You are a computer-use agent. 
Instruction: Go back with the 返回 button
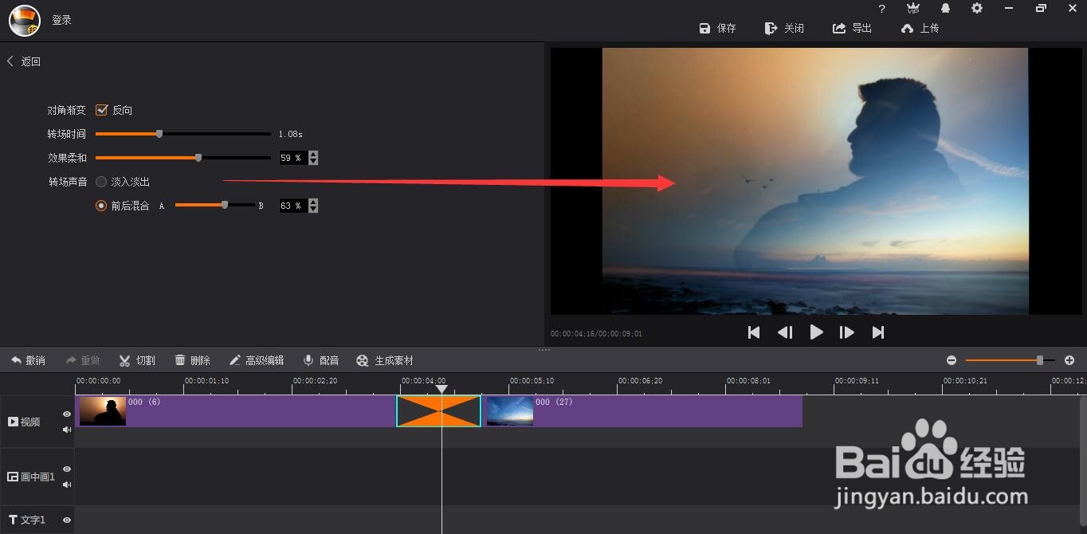[24, 61]
